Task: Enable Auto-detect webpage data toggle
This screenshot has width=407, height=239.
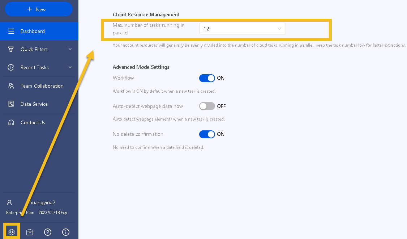Action: [207, 106]
